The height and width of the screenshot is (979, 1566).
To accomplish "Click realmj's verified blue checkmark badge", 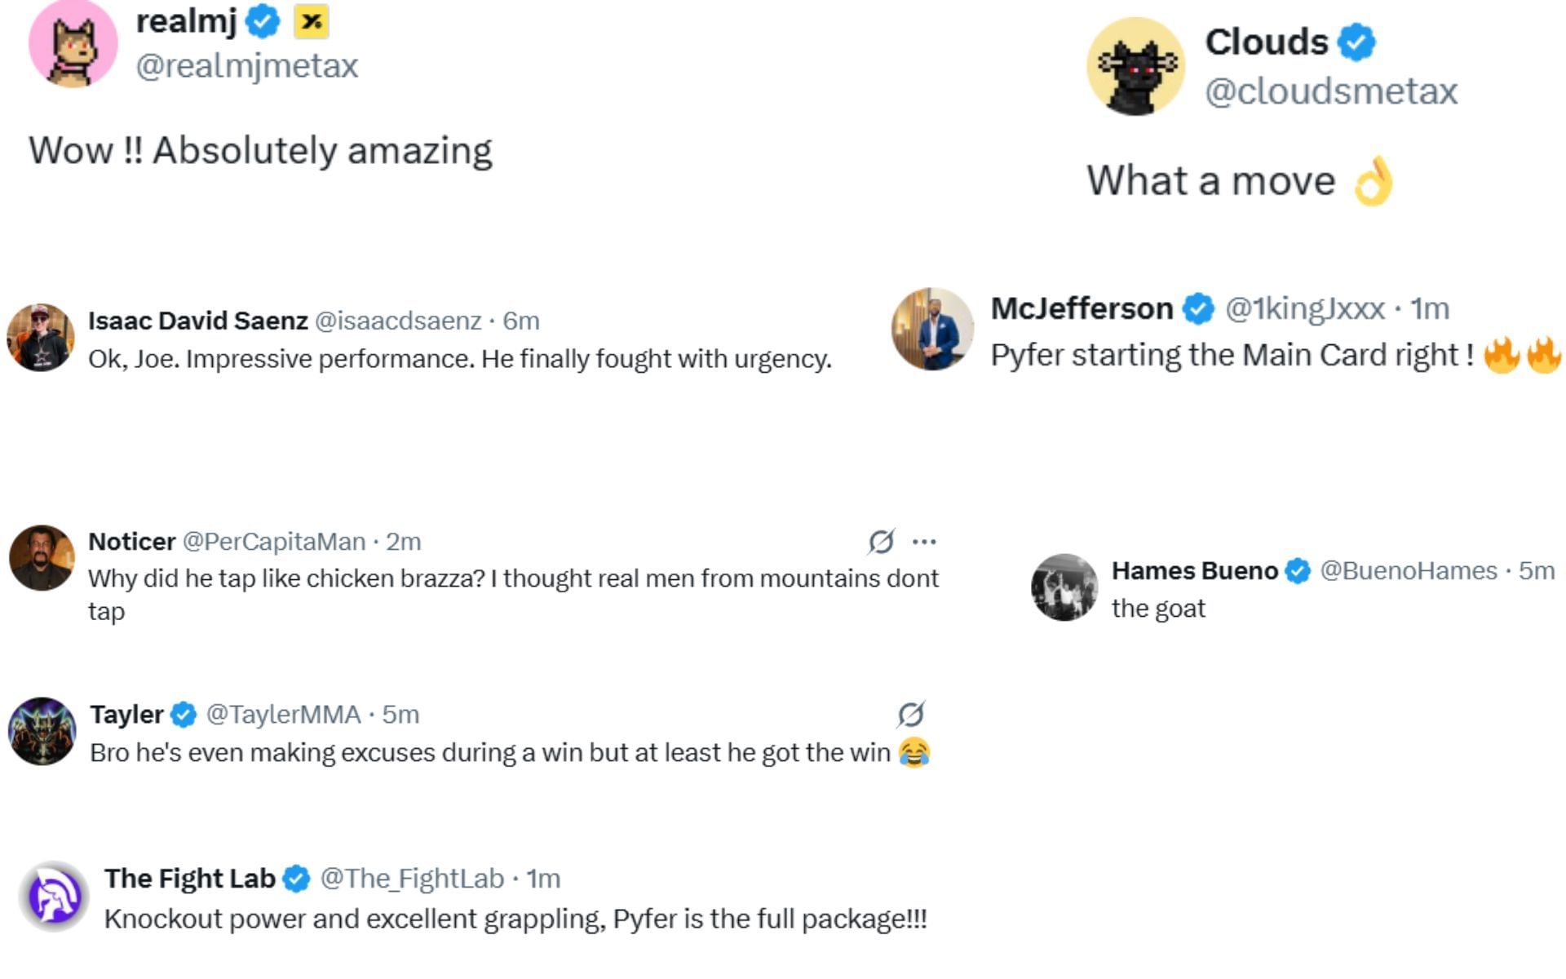I will point(263,22).
